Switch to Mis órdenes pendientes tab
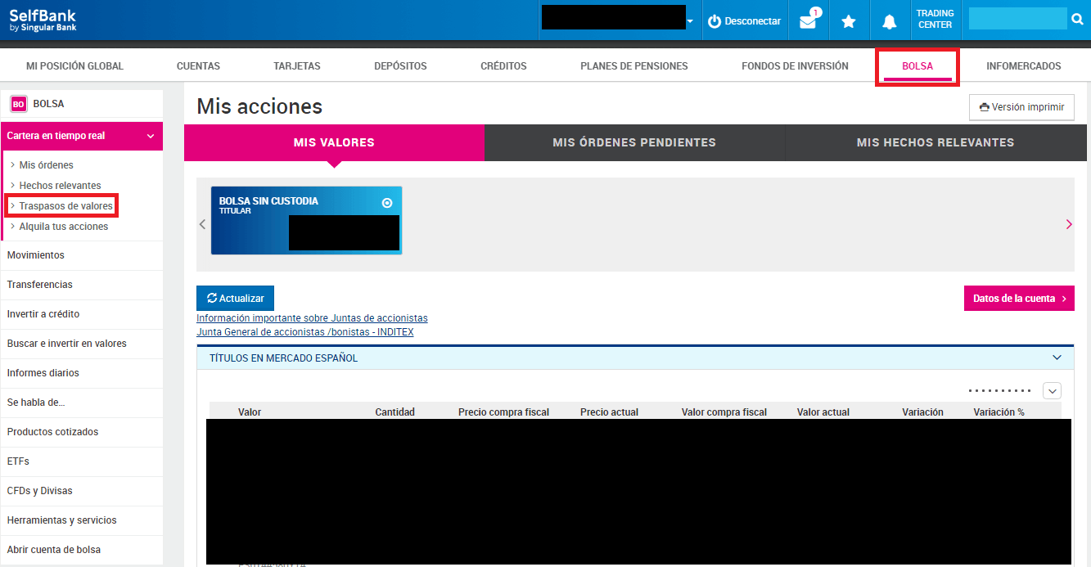Viewport: 1091px width, 567px height. coord(634,142)
